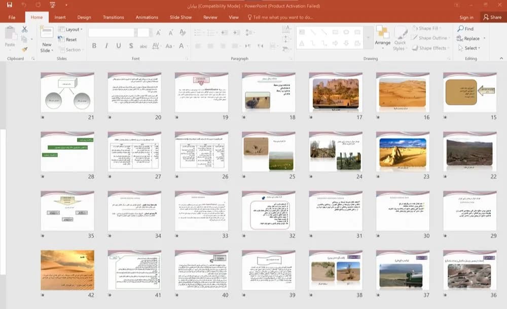Toggle strikethrough formatting

(x=143, y=46)
